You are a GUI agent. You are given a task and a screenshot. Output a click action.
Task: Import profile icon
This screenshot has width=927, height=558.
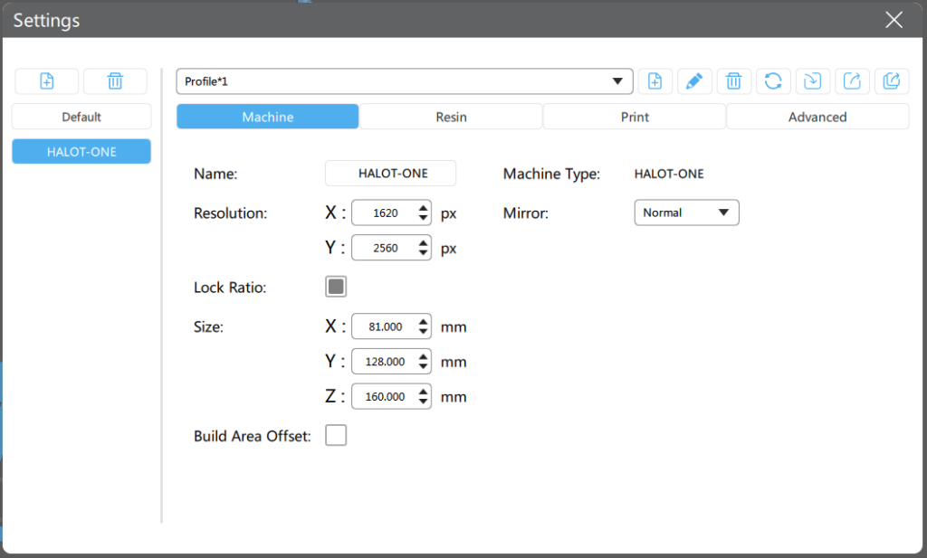812,80
